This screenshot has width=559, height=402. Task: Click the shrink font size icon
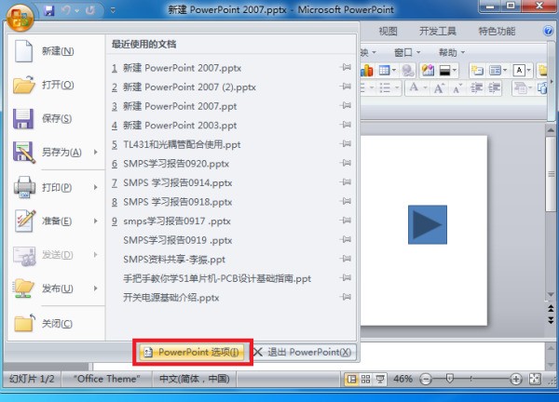tap(457, 88)
